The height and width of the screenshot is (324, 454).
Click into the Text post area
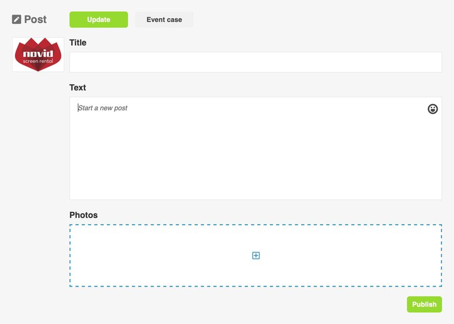coord(256,148)
